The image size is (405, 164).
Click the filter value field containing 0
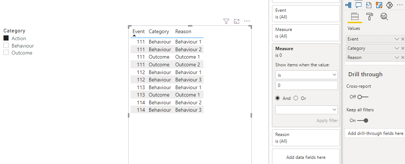[x=307, y=85]
